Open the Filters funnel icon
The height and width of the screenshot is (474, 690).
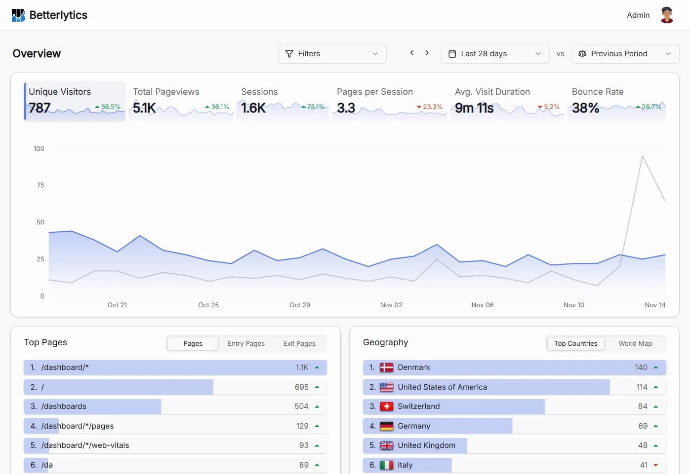click(x=289, y=54)
